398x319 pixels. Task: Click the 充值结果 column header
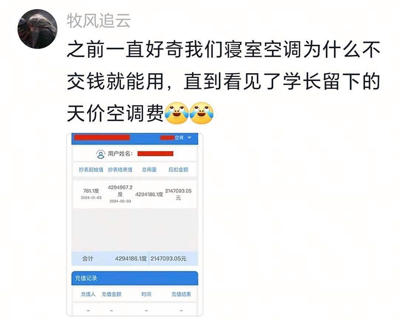pyautogui.click(x=181, y=294)
